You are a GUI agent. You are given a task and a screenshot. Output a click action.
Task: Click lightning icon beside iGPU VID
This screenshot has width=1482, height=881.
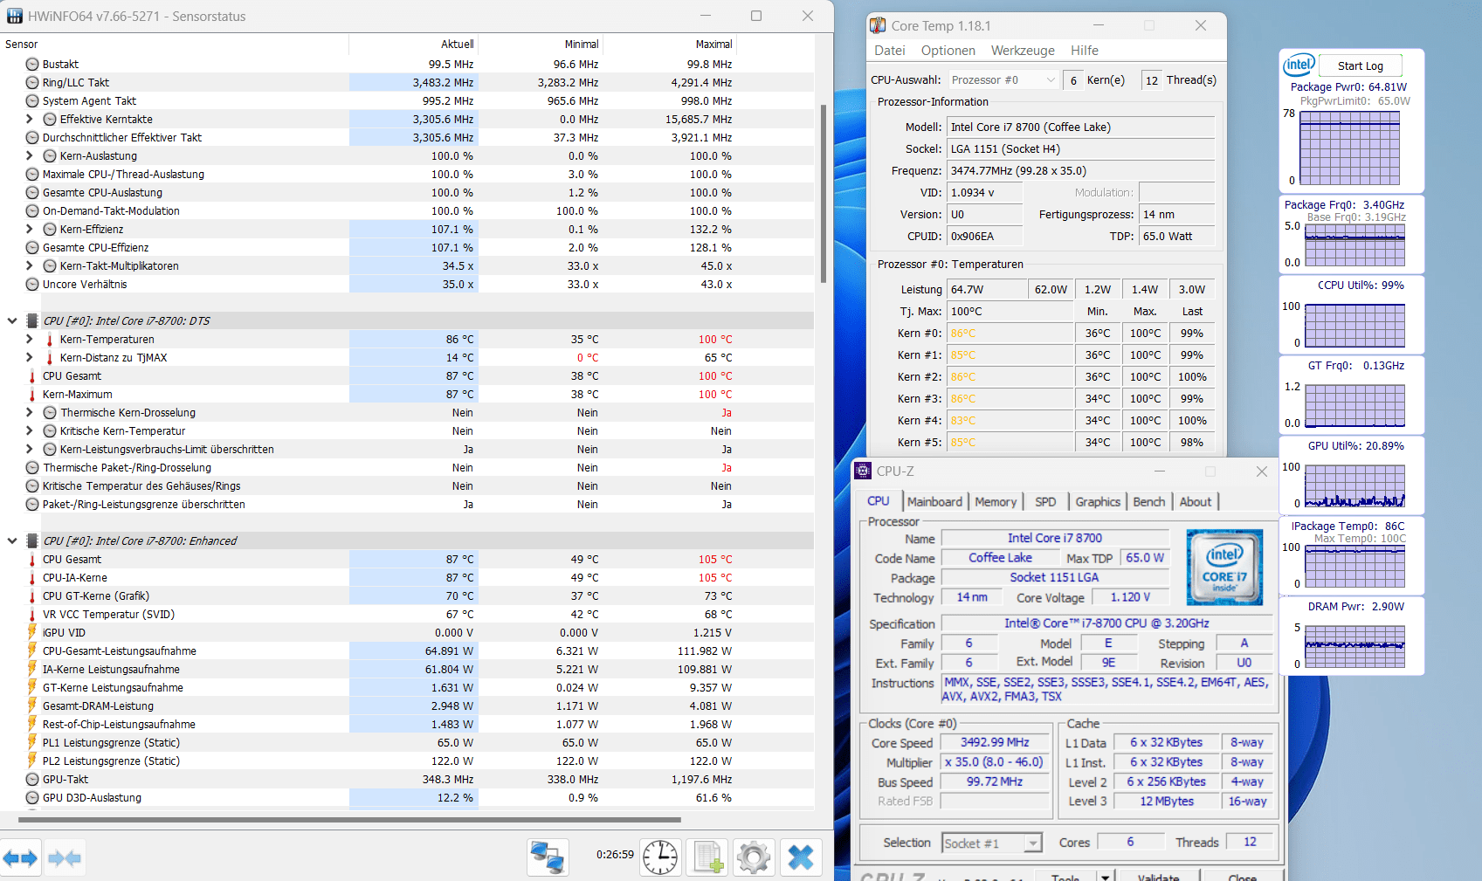pos(32,632)
